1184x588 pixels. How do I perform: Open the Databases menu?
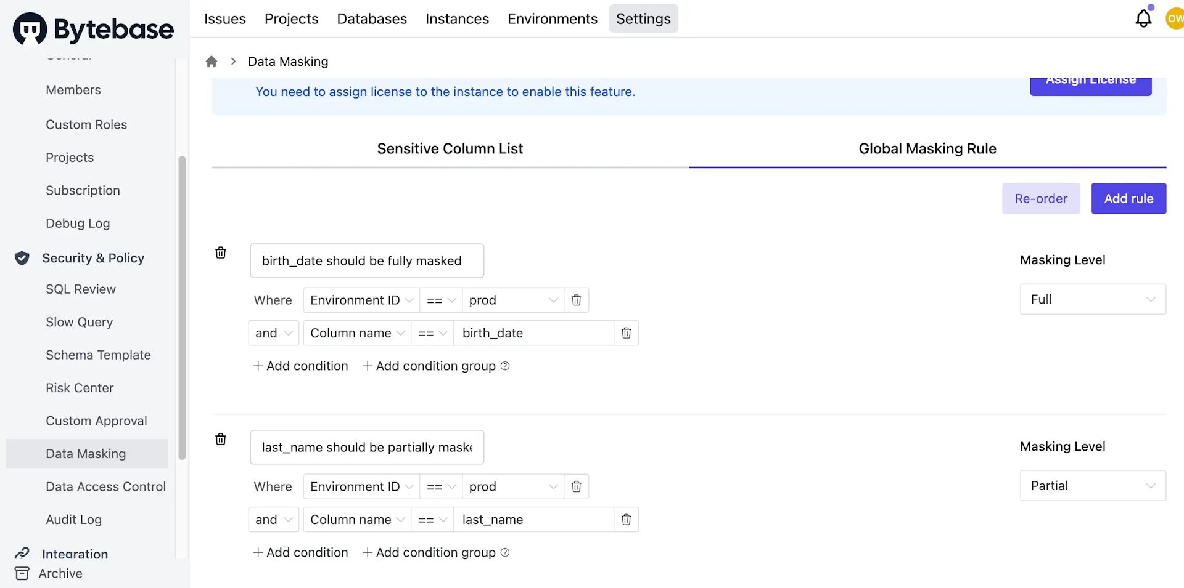click(372, 18)
